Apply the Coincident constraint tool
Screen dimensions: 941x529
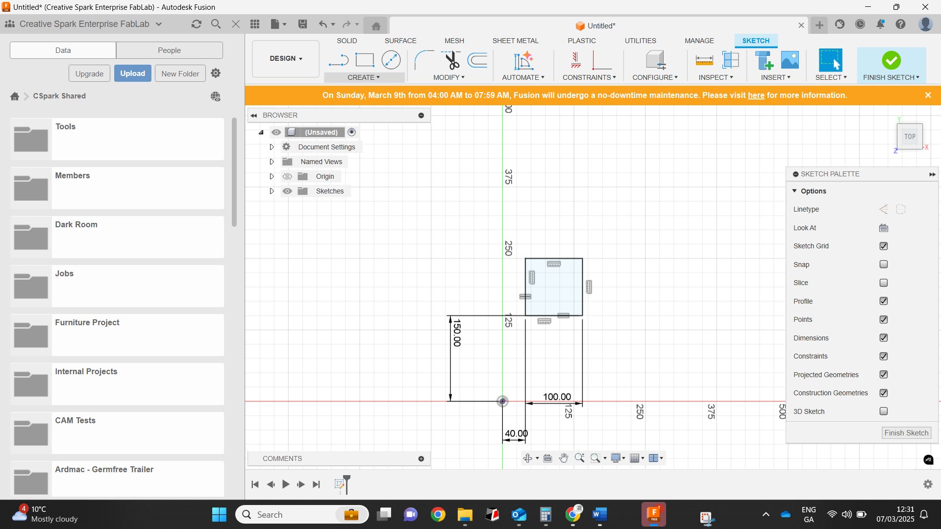602,60
